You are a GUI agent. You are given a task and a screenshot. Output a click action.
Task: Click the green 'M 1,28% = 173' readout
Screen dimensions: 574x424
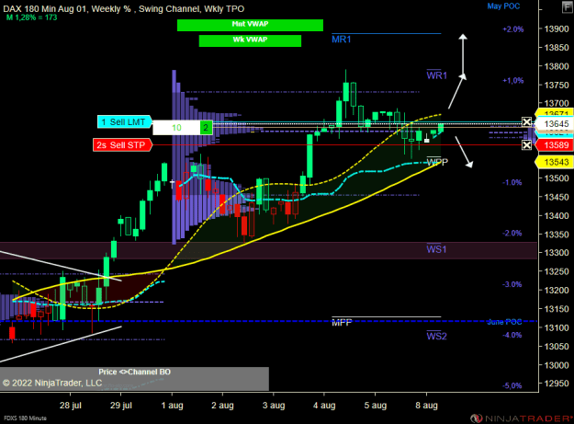(x=32, y=17)
